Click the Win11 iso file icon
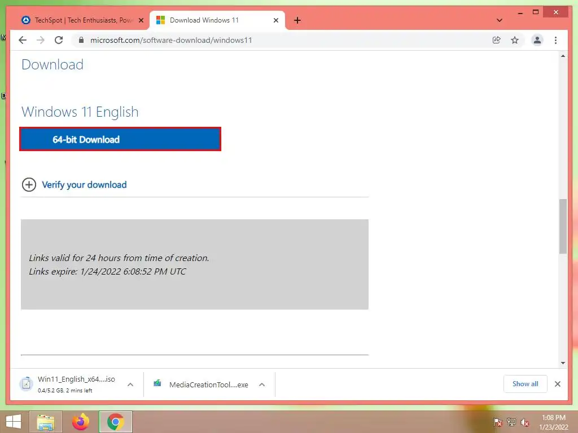This screenshot has width=578, height=433. 26,384
